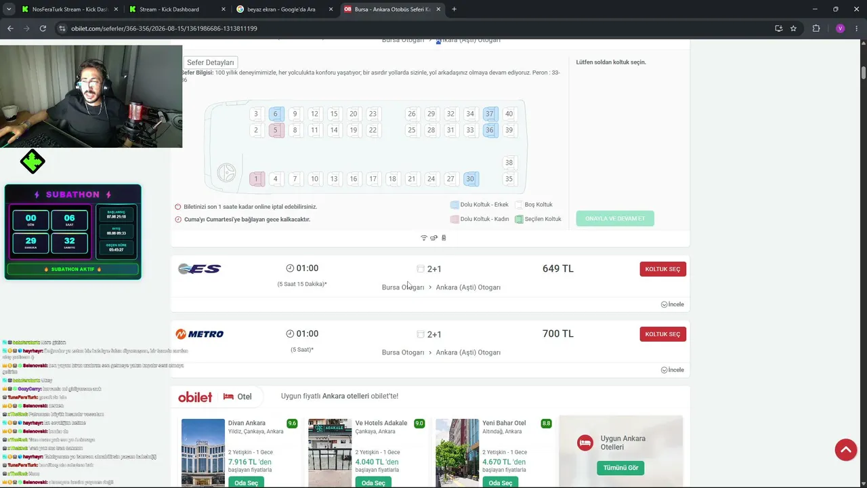
Task: Click the page vertical scrollbar thumb
Action: pos(864,73)
